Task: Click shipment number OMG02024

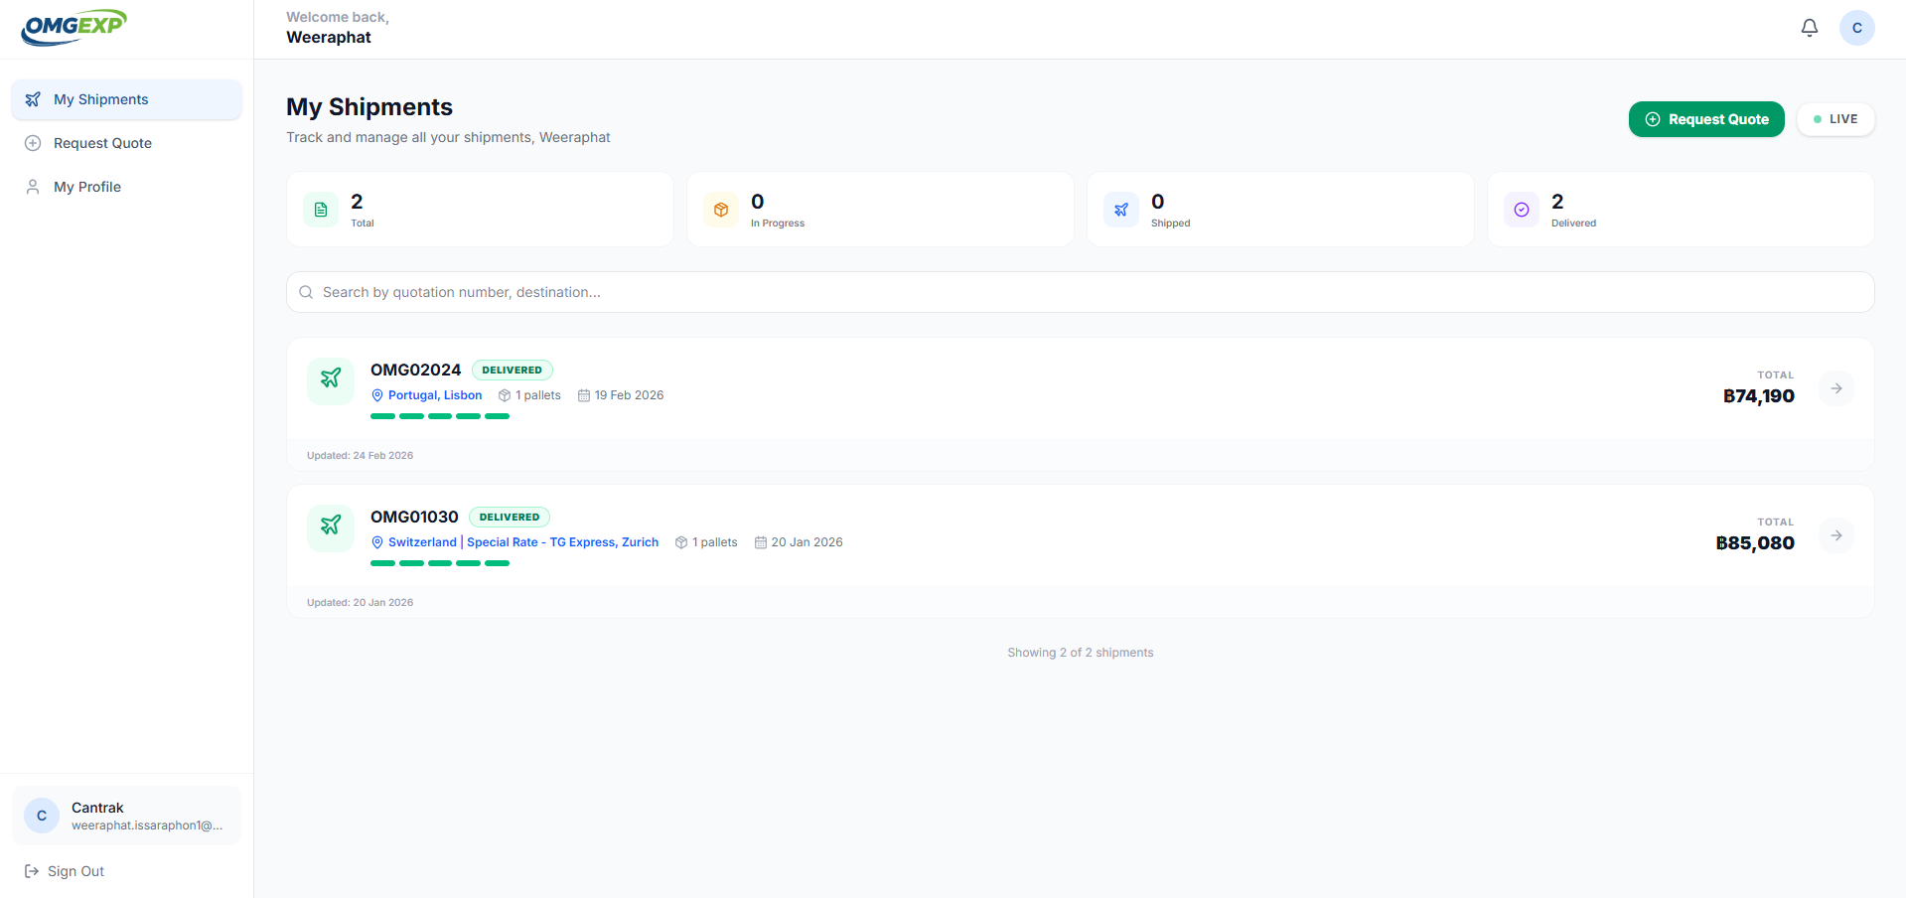Action: point(415,370)
